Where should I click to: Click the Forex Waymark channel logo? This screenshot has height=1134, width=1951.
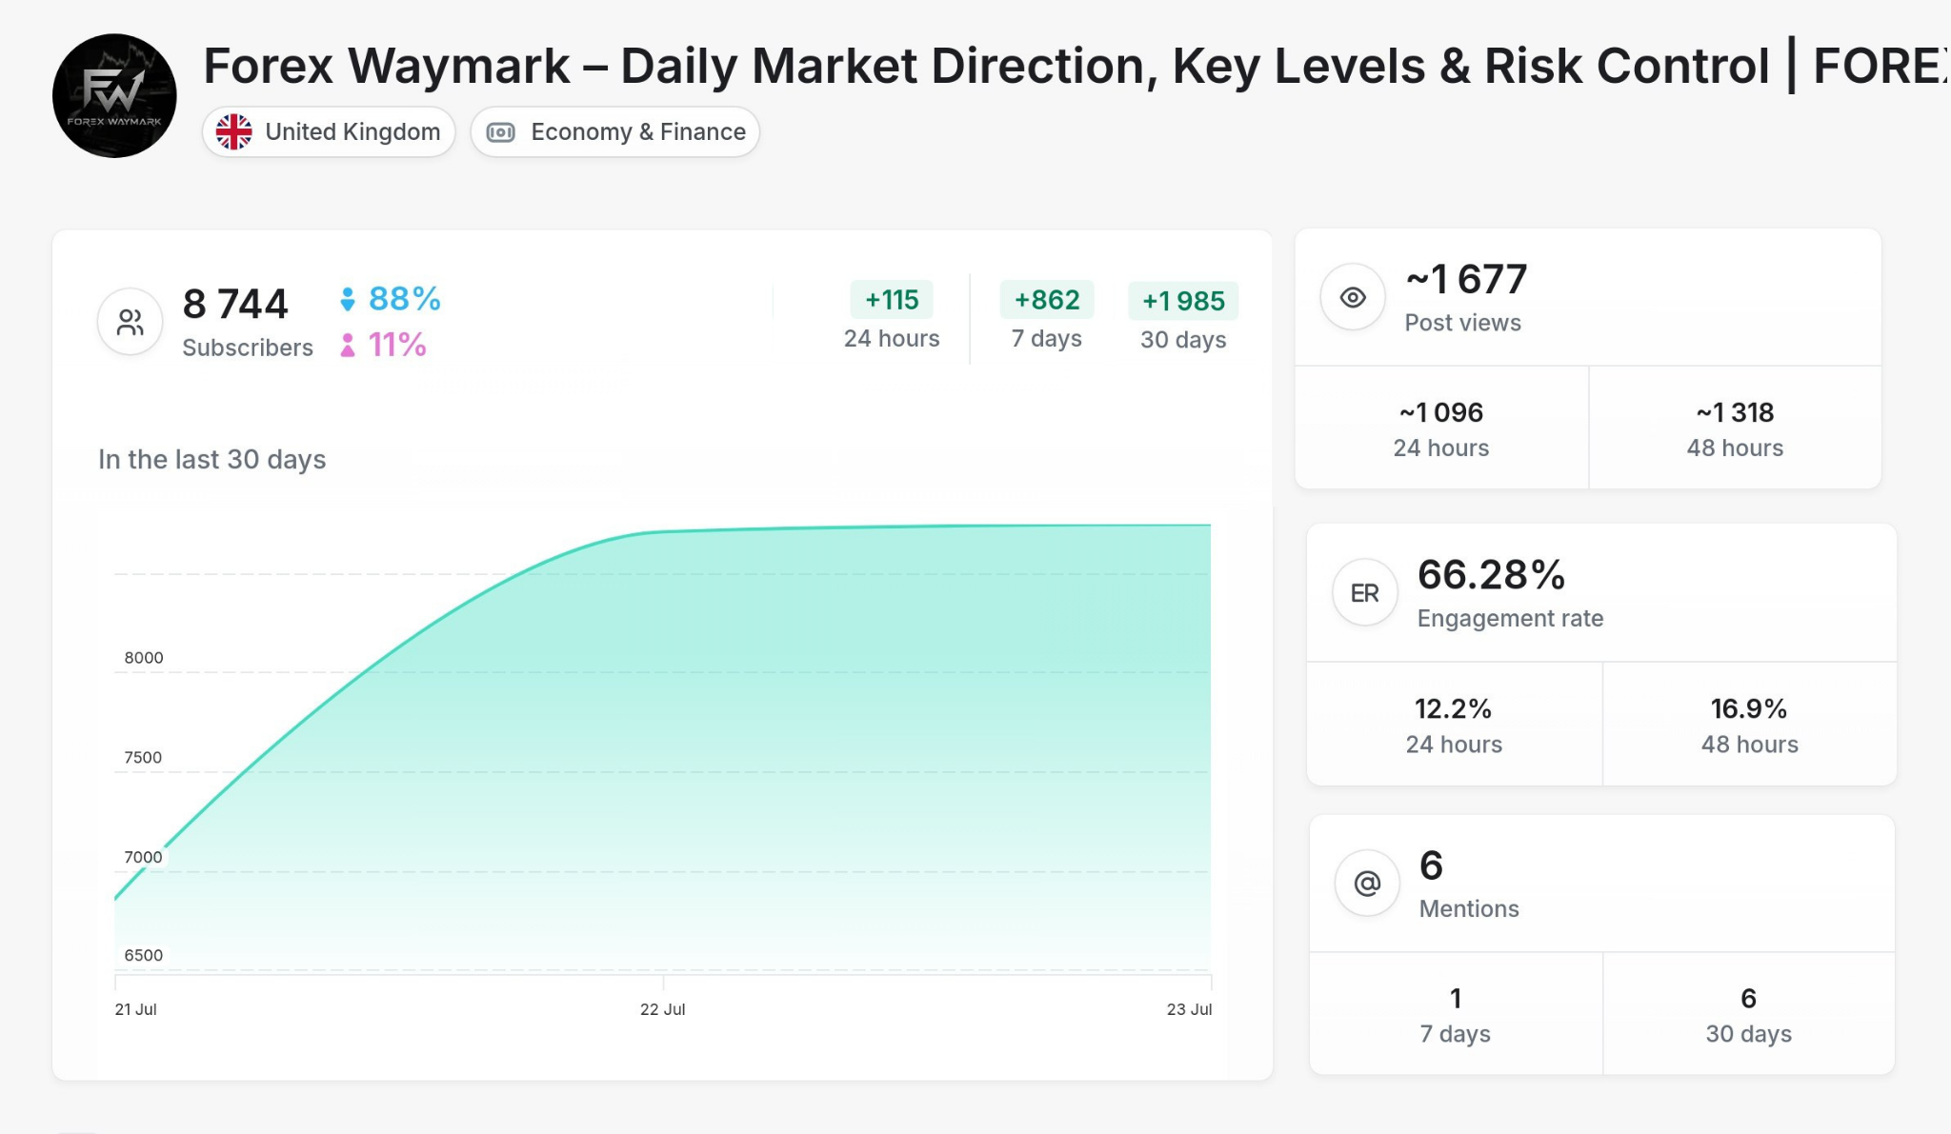[114, 96]
